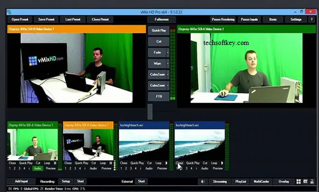The height and width of the screenshot is (192, 319).
Task: Click the Osprey SDI-B input thumbnail image
Action: point(88,145)
